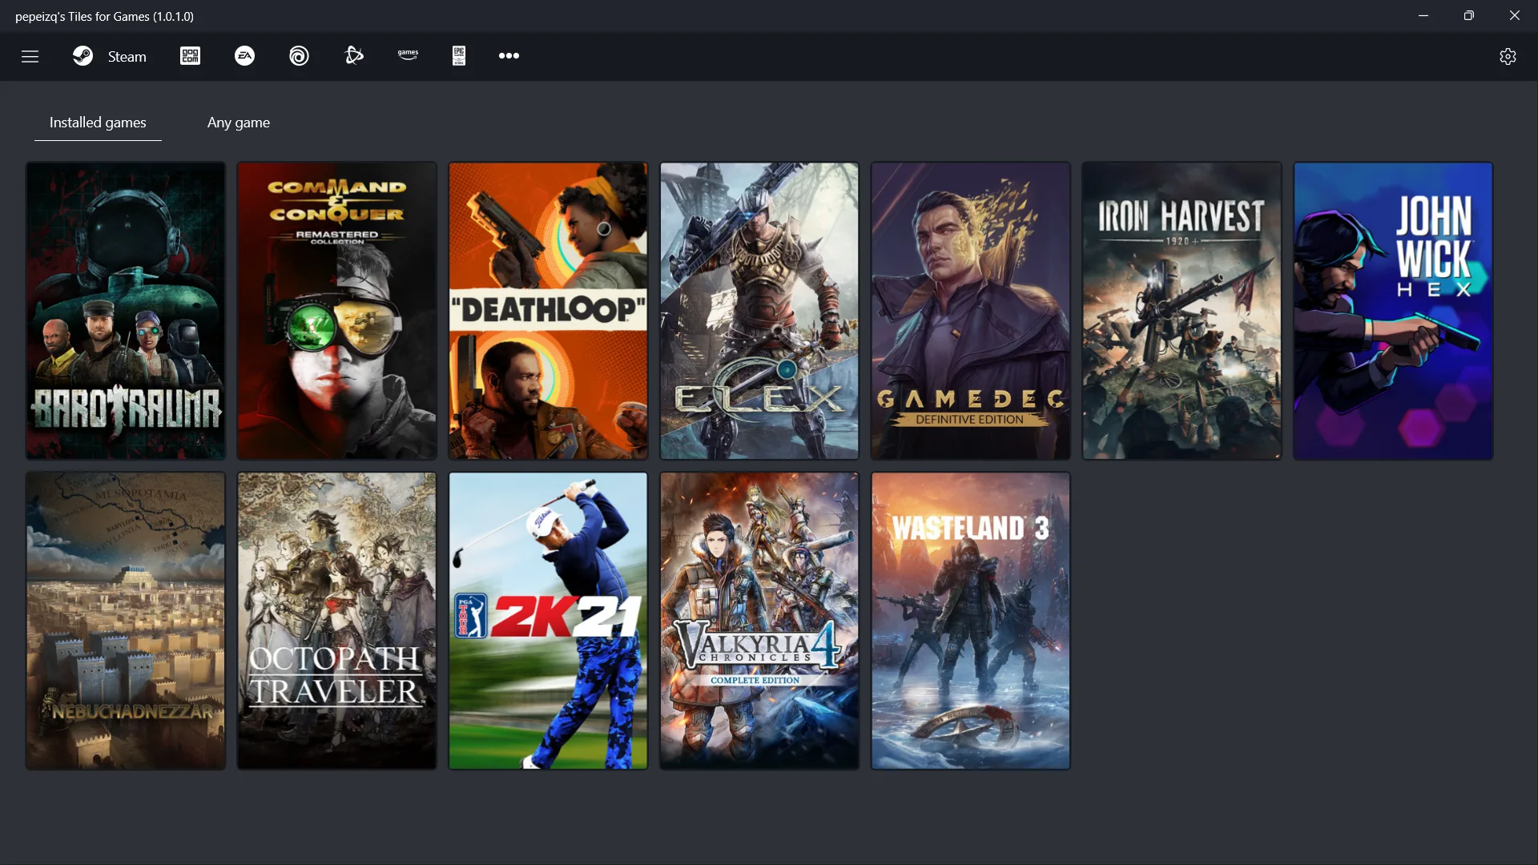Switch to the Epic Games Store launcher

click(x=459, y=56)
